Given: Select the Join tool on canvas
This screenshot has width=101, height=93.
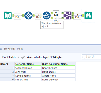Looking at the screenshot, I should [x=67, y=16].
